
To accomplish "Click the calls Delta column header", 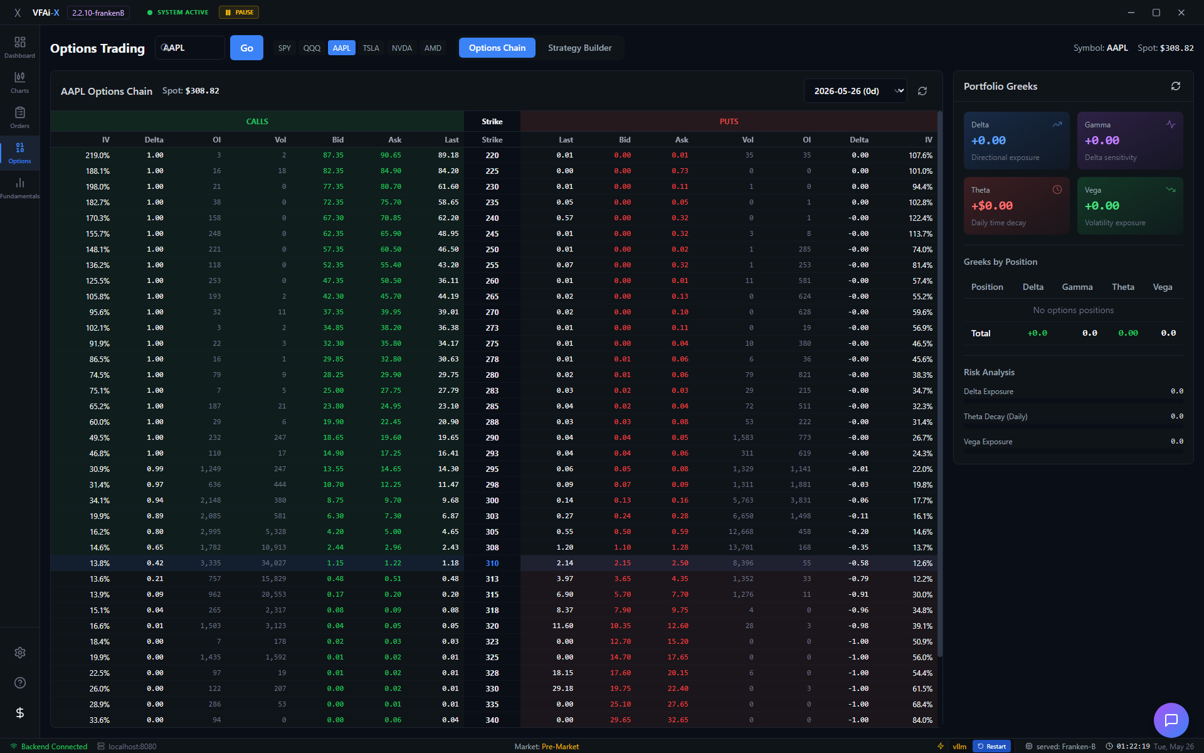I will click(154, 139).
